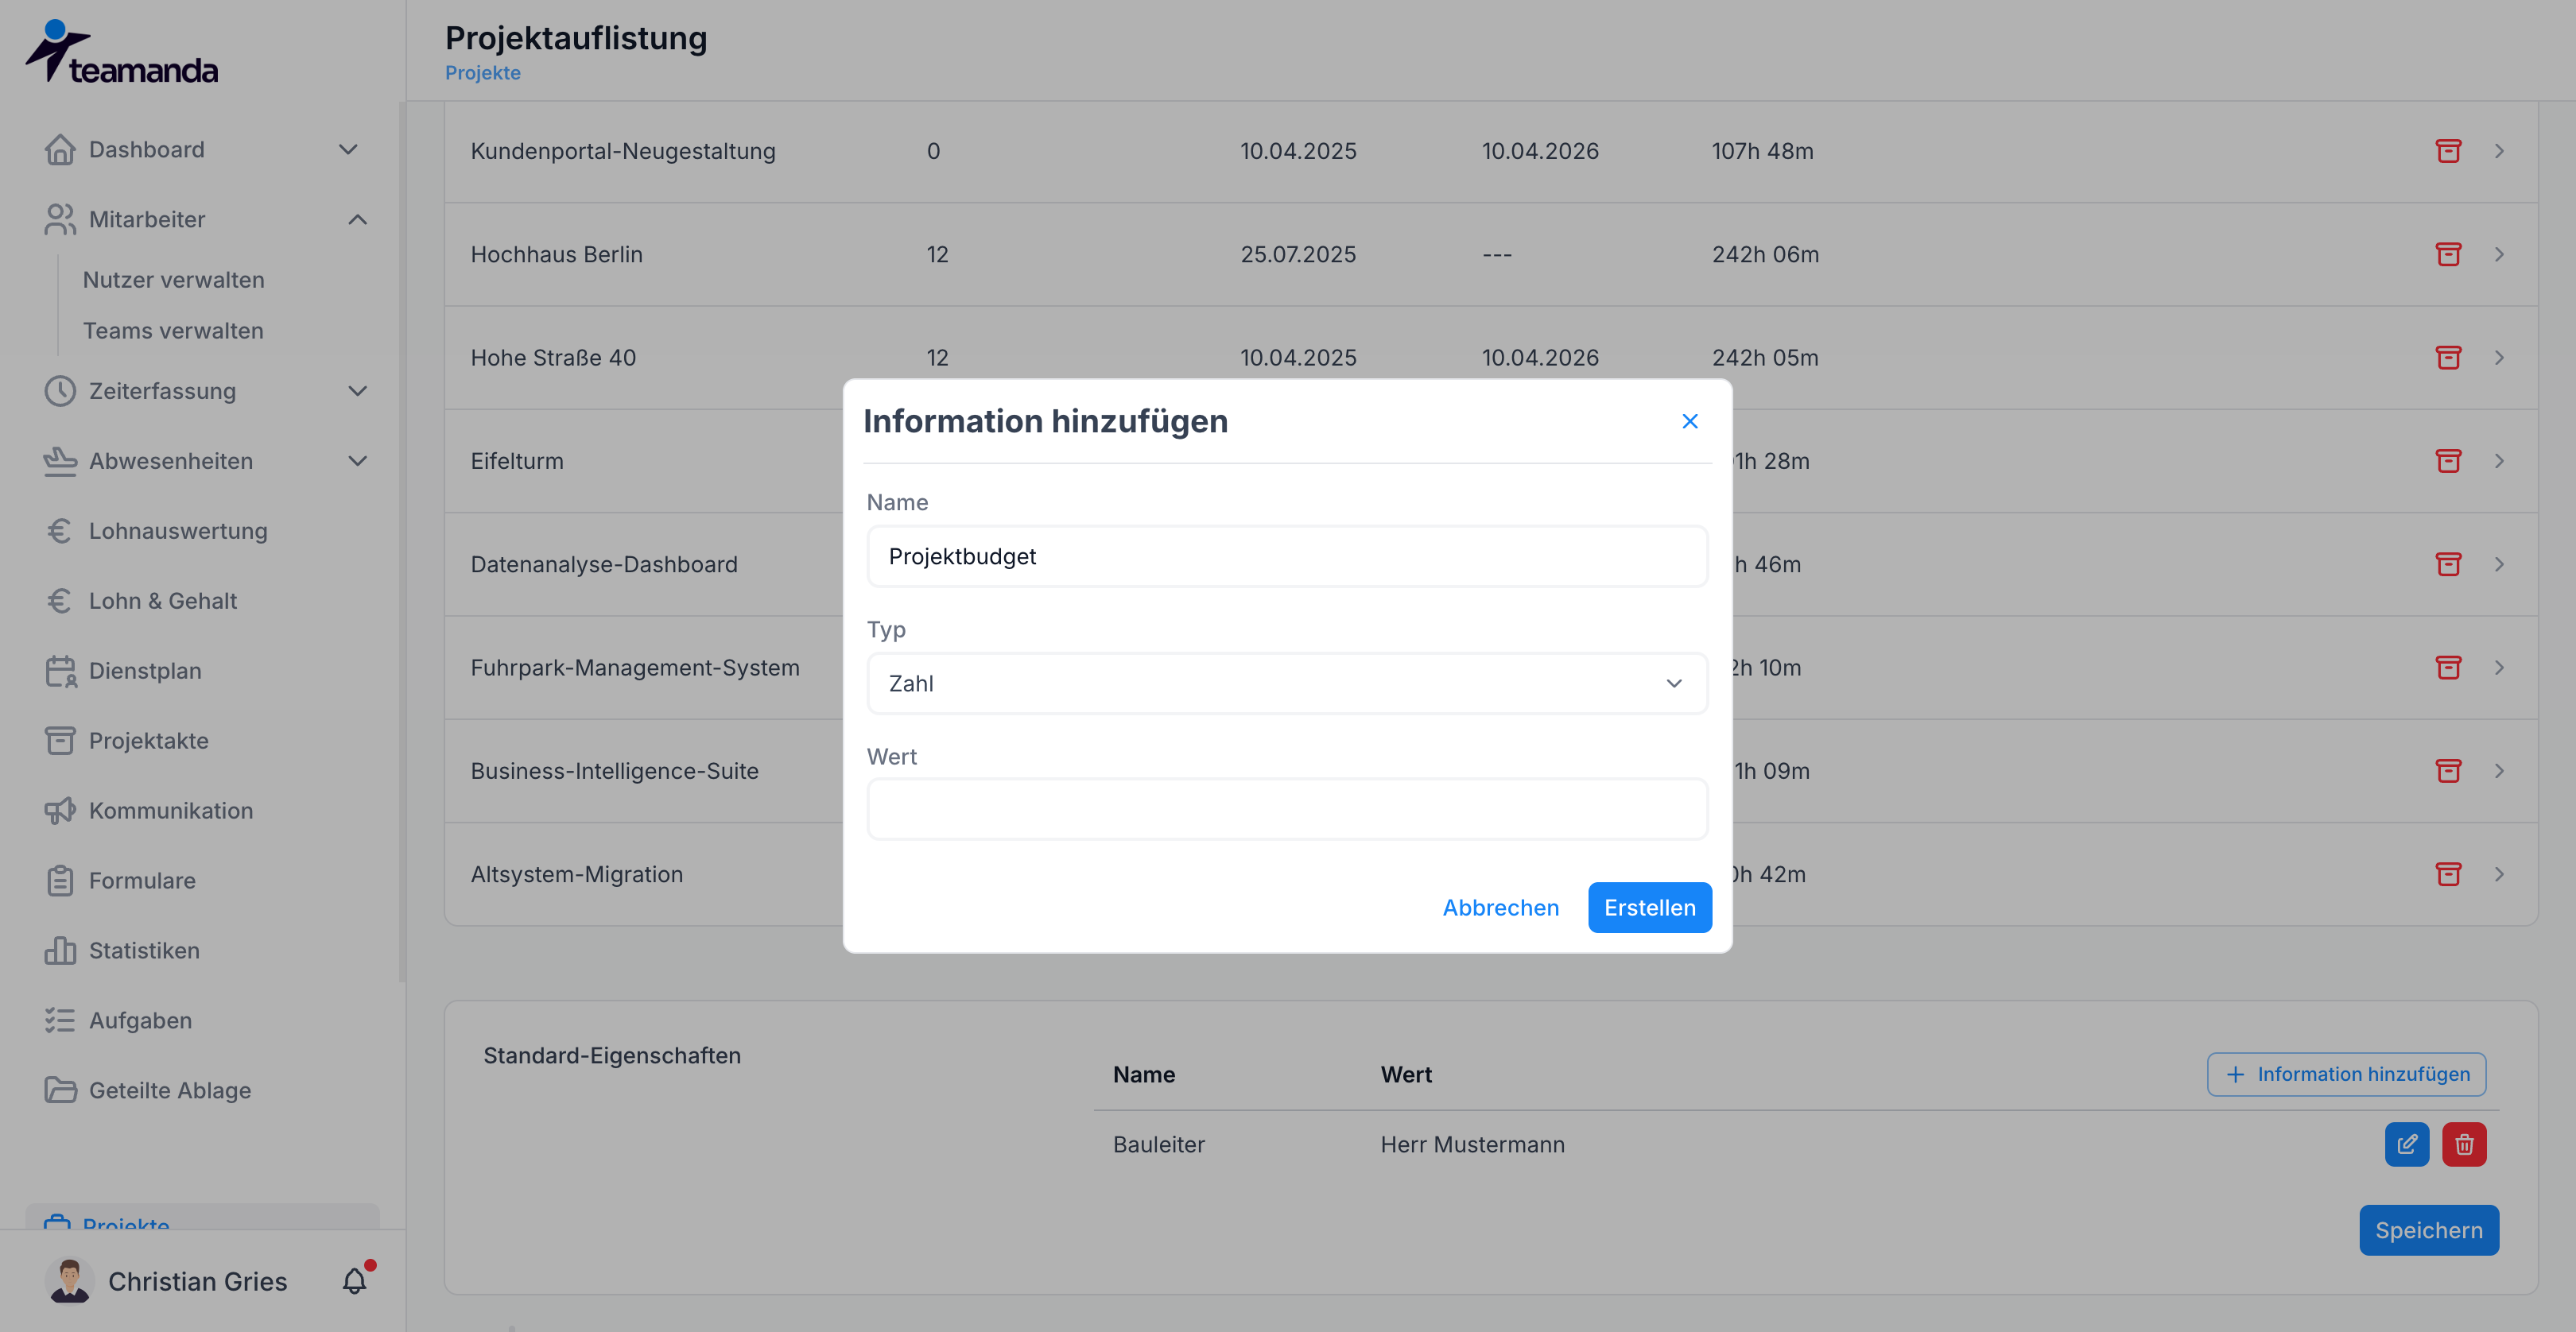Viewport: 2576px width, 1332px height.
Task: Archive the Altsystem-Migration project
Action: pos(2447,874)
